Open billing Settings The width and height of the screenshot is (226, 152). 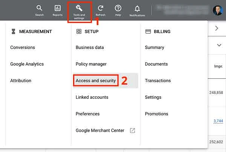click(x=153, y=97)
